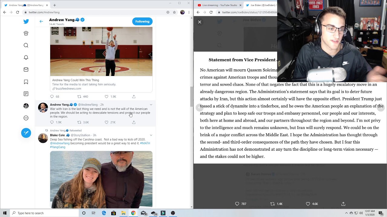
Task: Open the @AndrewYang mention in Blake Cole's tweet
Action: tap(60, 143)
